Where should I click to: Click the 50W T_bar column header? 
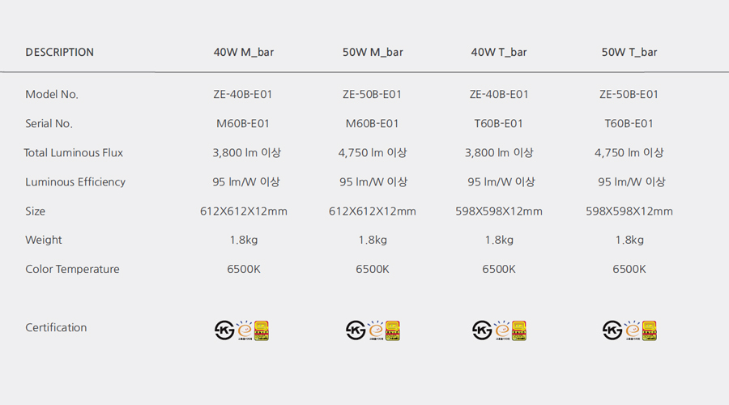629,52
